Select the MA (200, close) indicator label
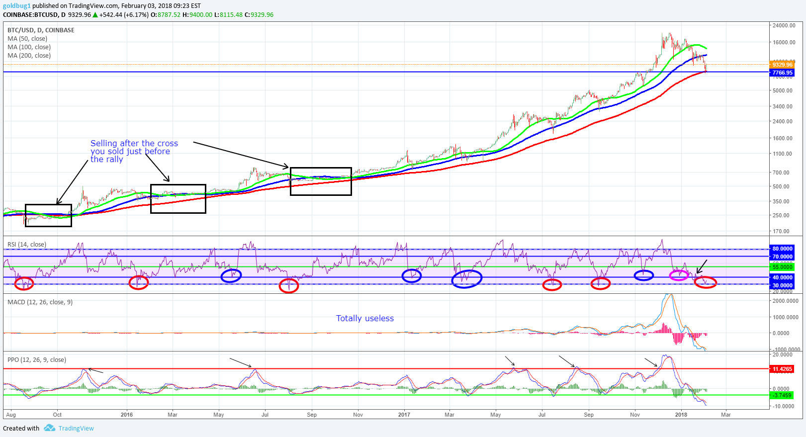The width and height of the screenshot is (806, 437). coord(29,56)
